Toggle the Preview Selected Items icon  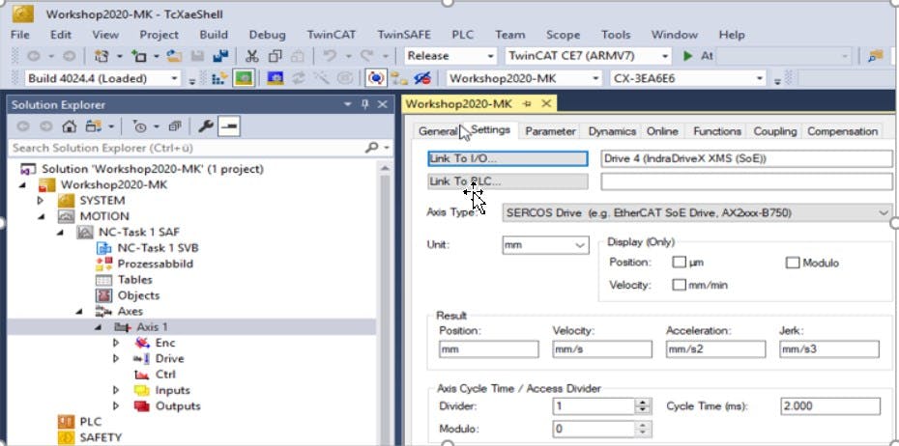coord(229,125)
